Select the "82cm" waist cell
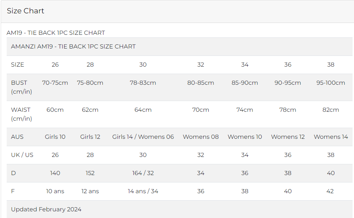The height and width of the screenshot is (218, 354). (331, 110)
